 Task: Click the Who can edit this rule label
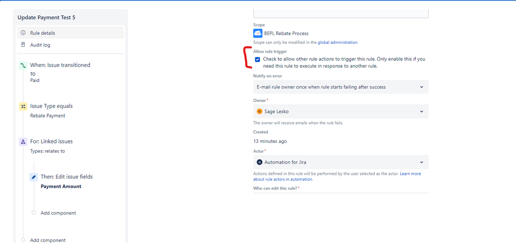275,188
